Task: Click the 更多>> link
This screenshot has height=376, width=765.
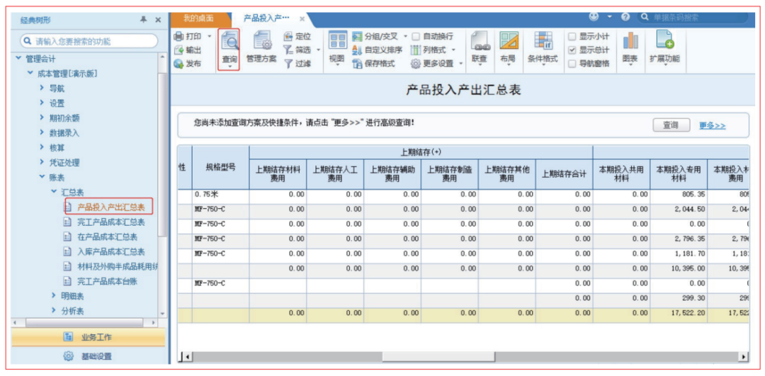Action: (x=712, y=126)
